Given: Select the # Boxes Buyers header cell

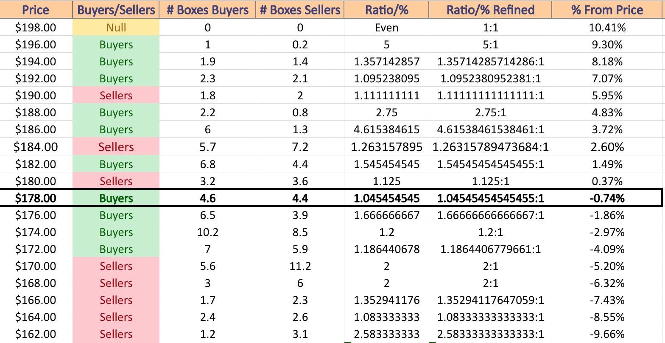Looking at the screenshot, I should pos(207,9).
